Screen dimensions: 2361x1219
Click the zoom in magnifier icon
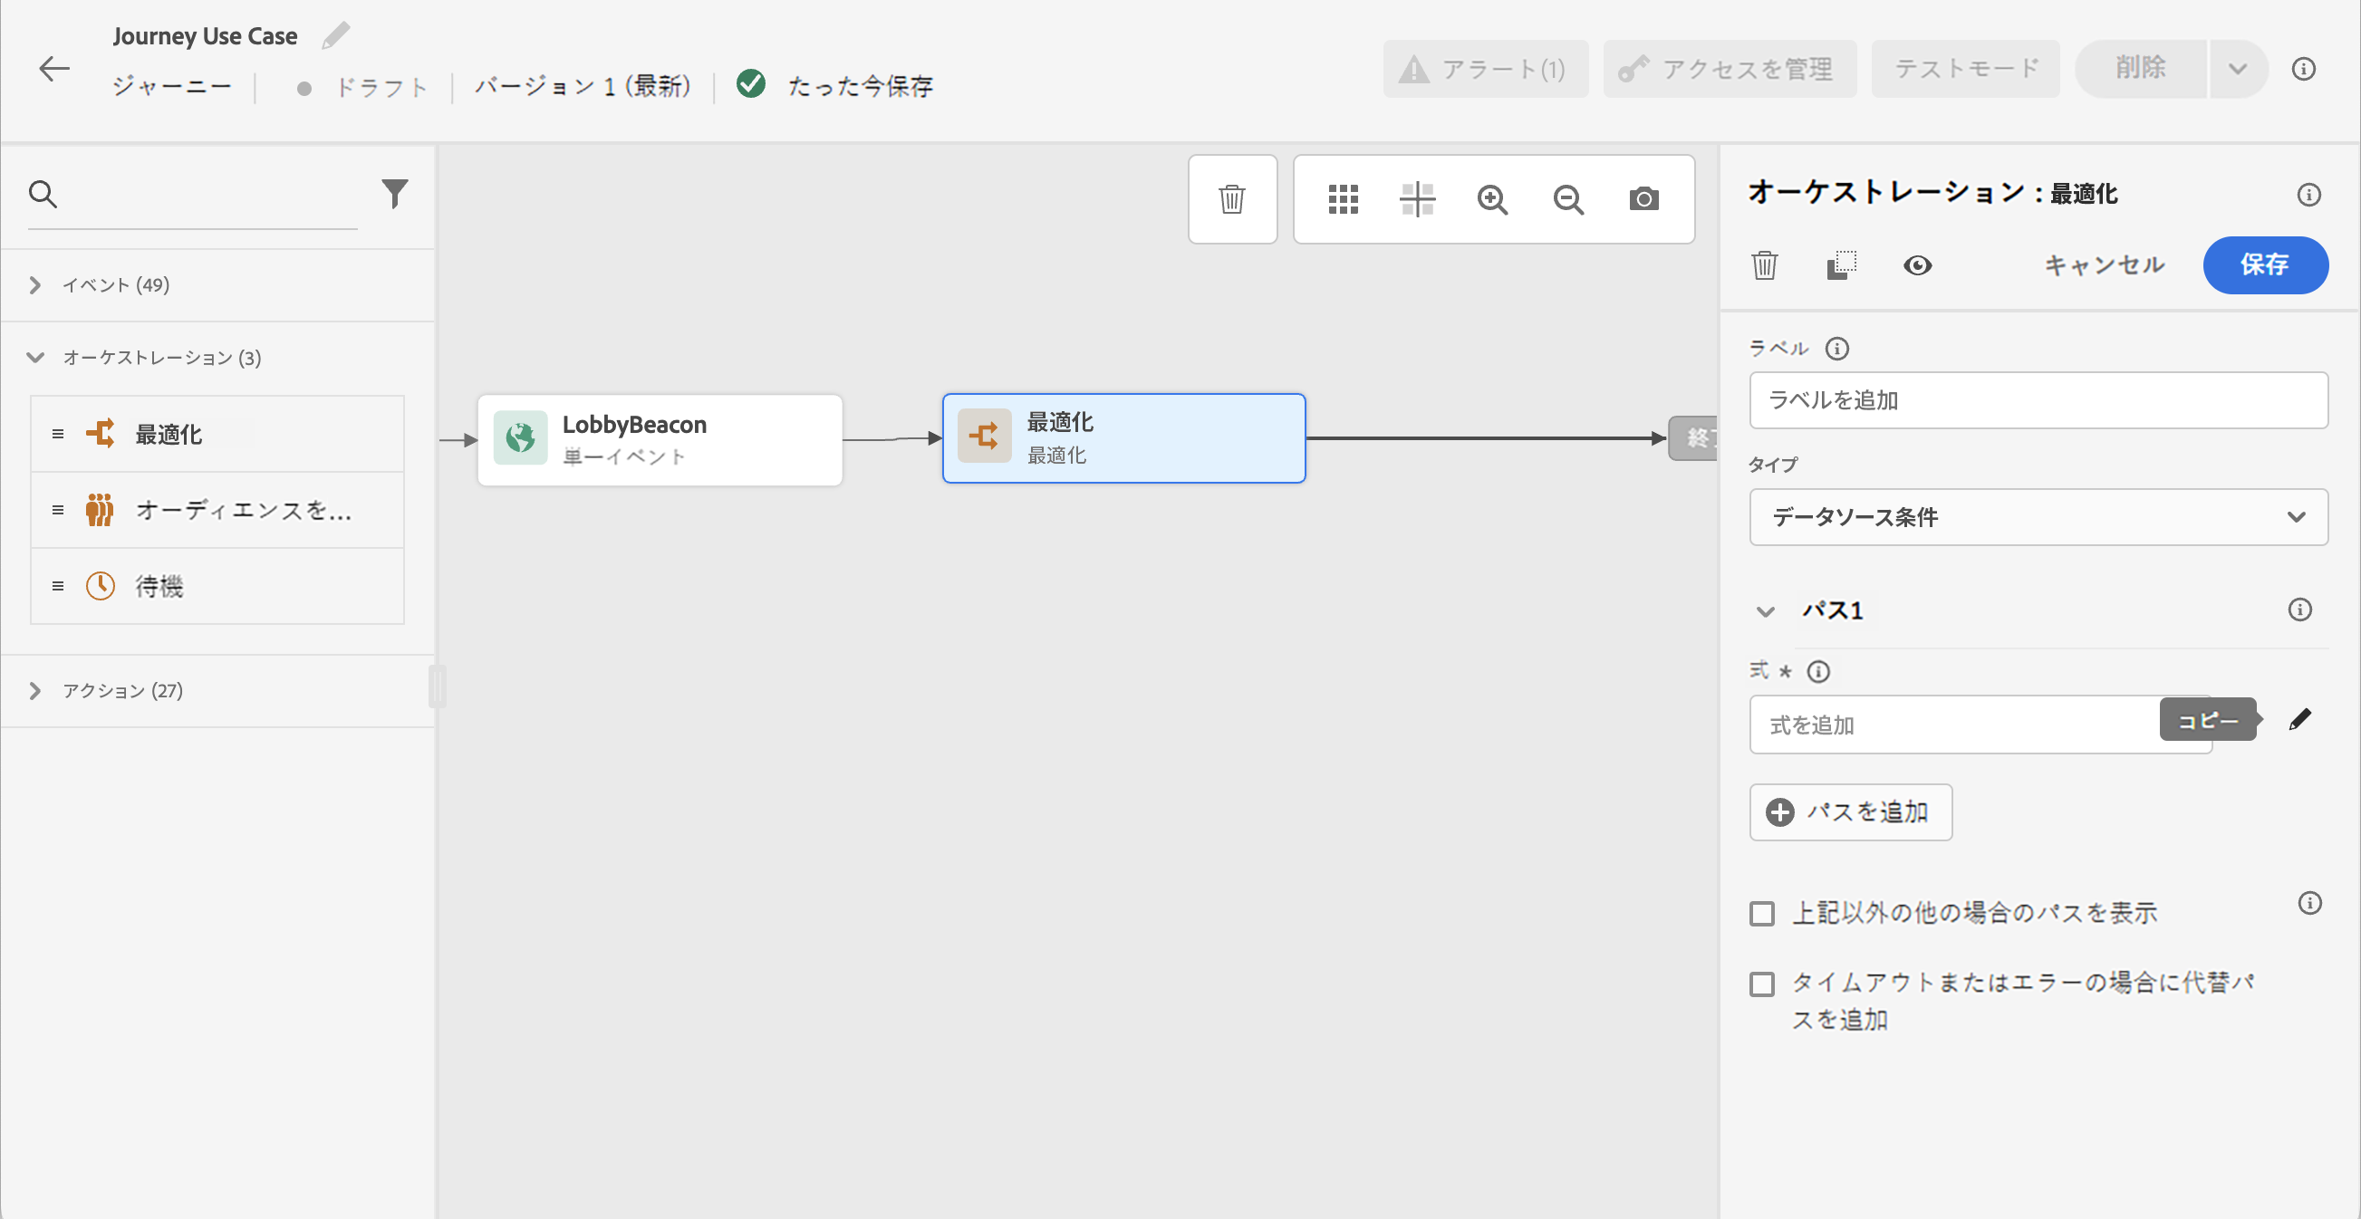tap(1492, 198)
